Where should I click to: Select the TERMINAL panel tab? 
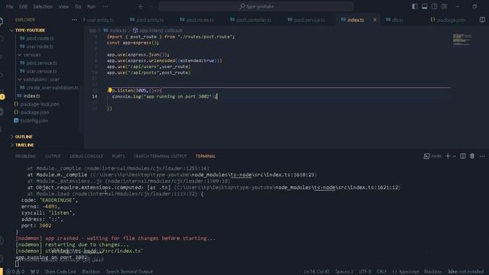206,156
